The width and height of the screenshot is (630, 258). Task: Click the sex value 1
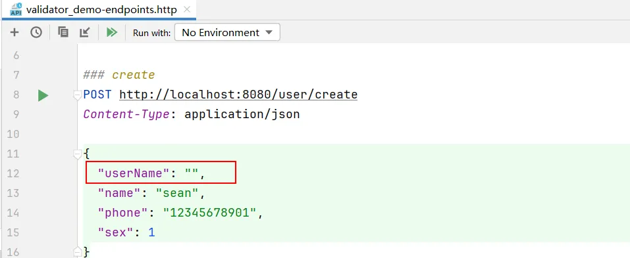click(151, 232)
